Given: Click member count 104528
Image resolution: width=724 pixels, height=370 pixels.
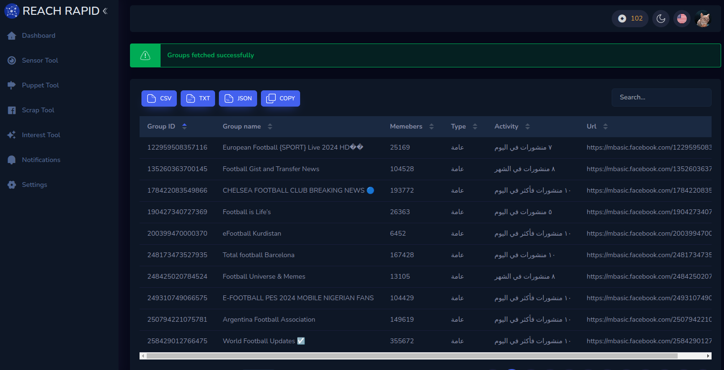Looking at the screenshot, I should (402, 169).
